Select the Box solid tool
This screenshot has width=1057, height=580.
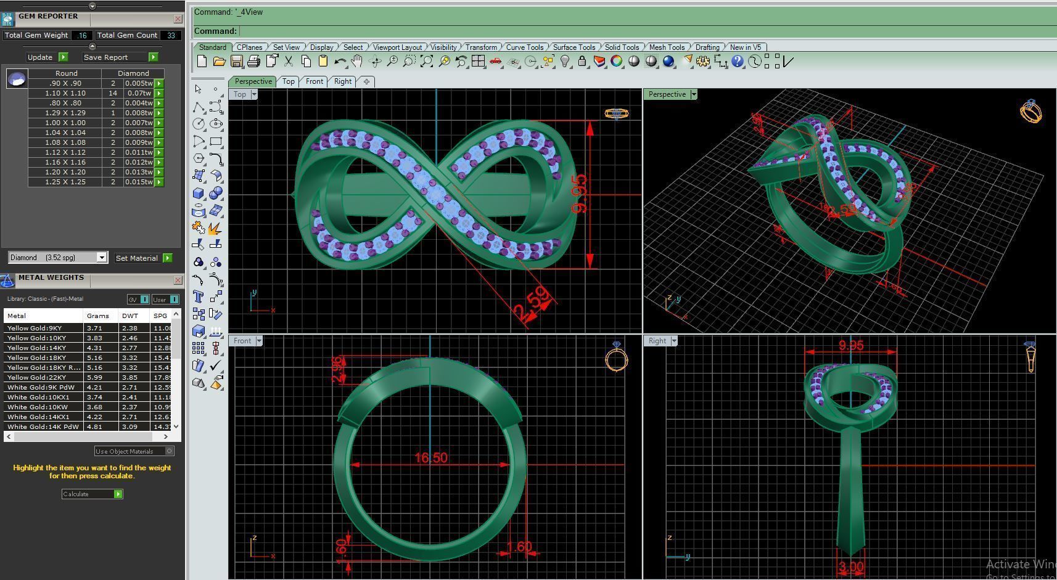pyautogui.click(x=199, y=194)
